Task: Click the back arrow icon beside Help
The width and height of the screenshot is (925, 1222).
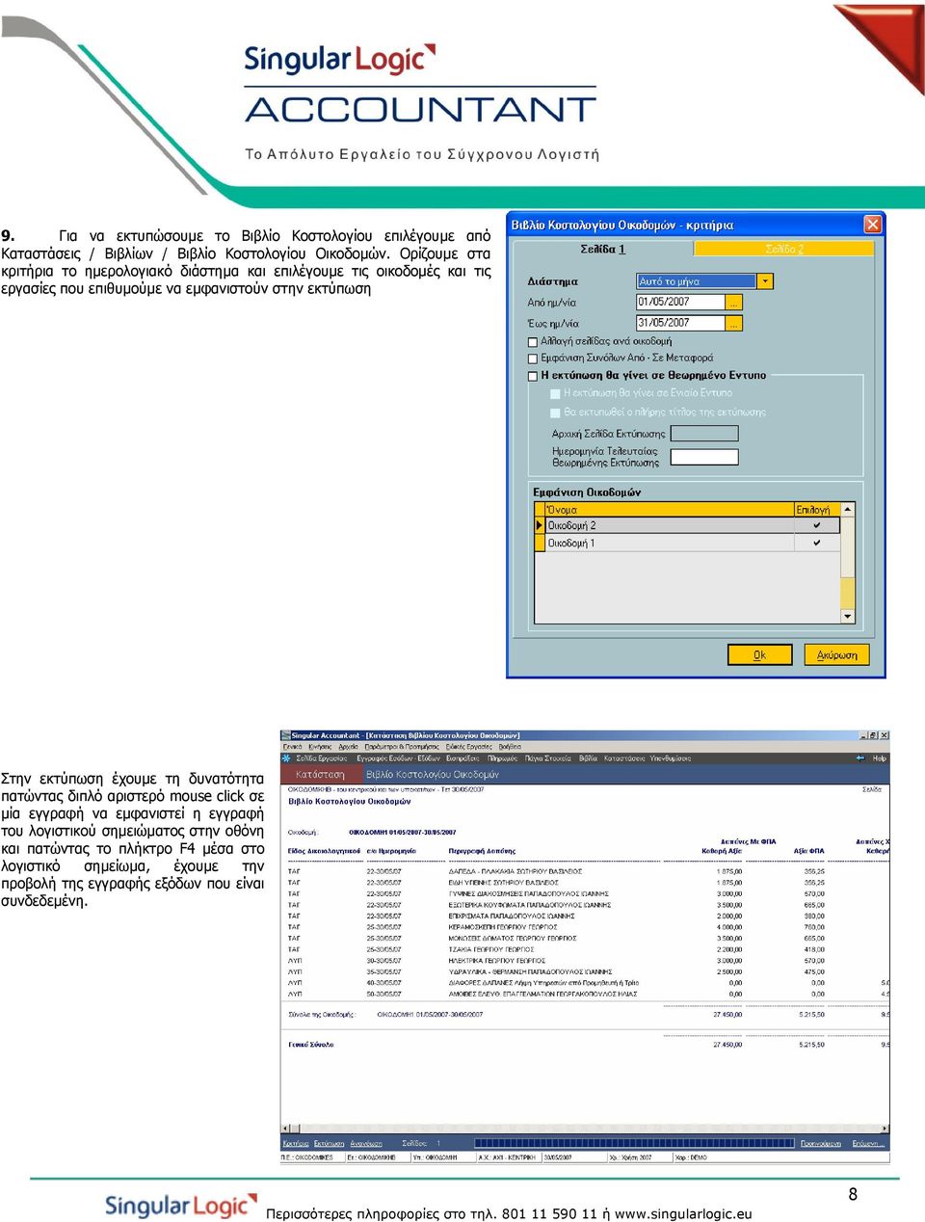Action: coord(859,758)
